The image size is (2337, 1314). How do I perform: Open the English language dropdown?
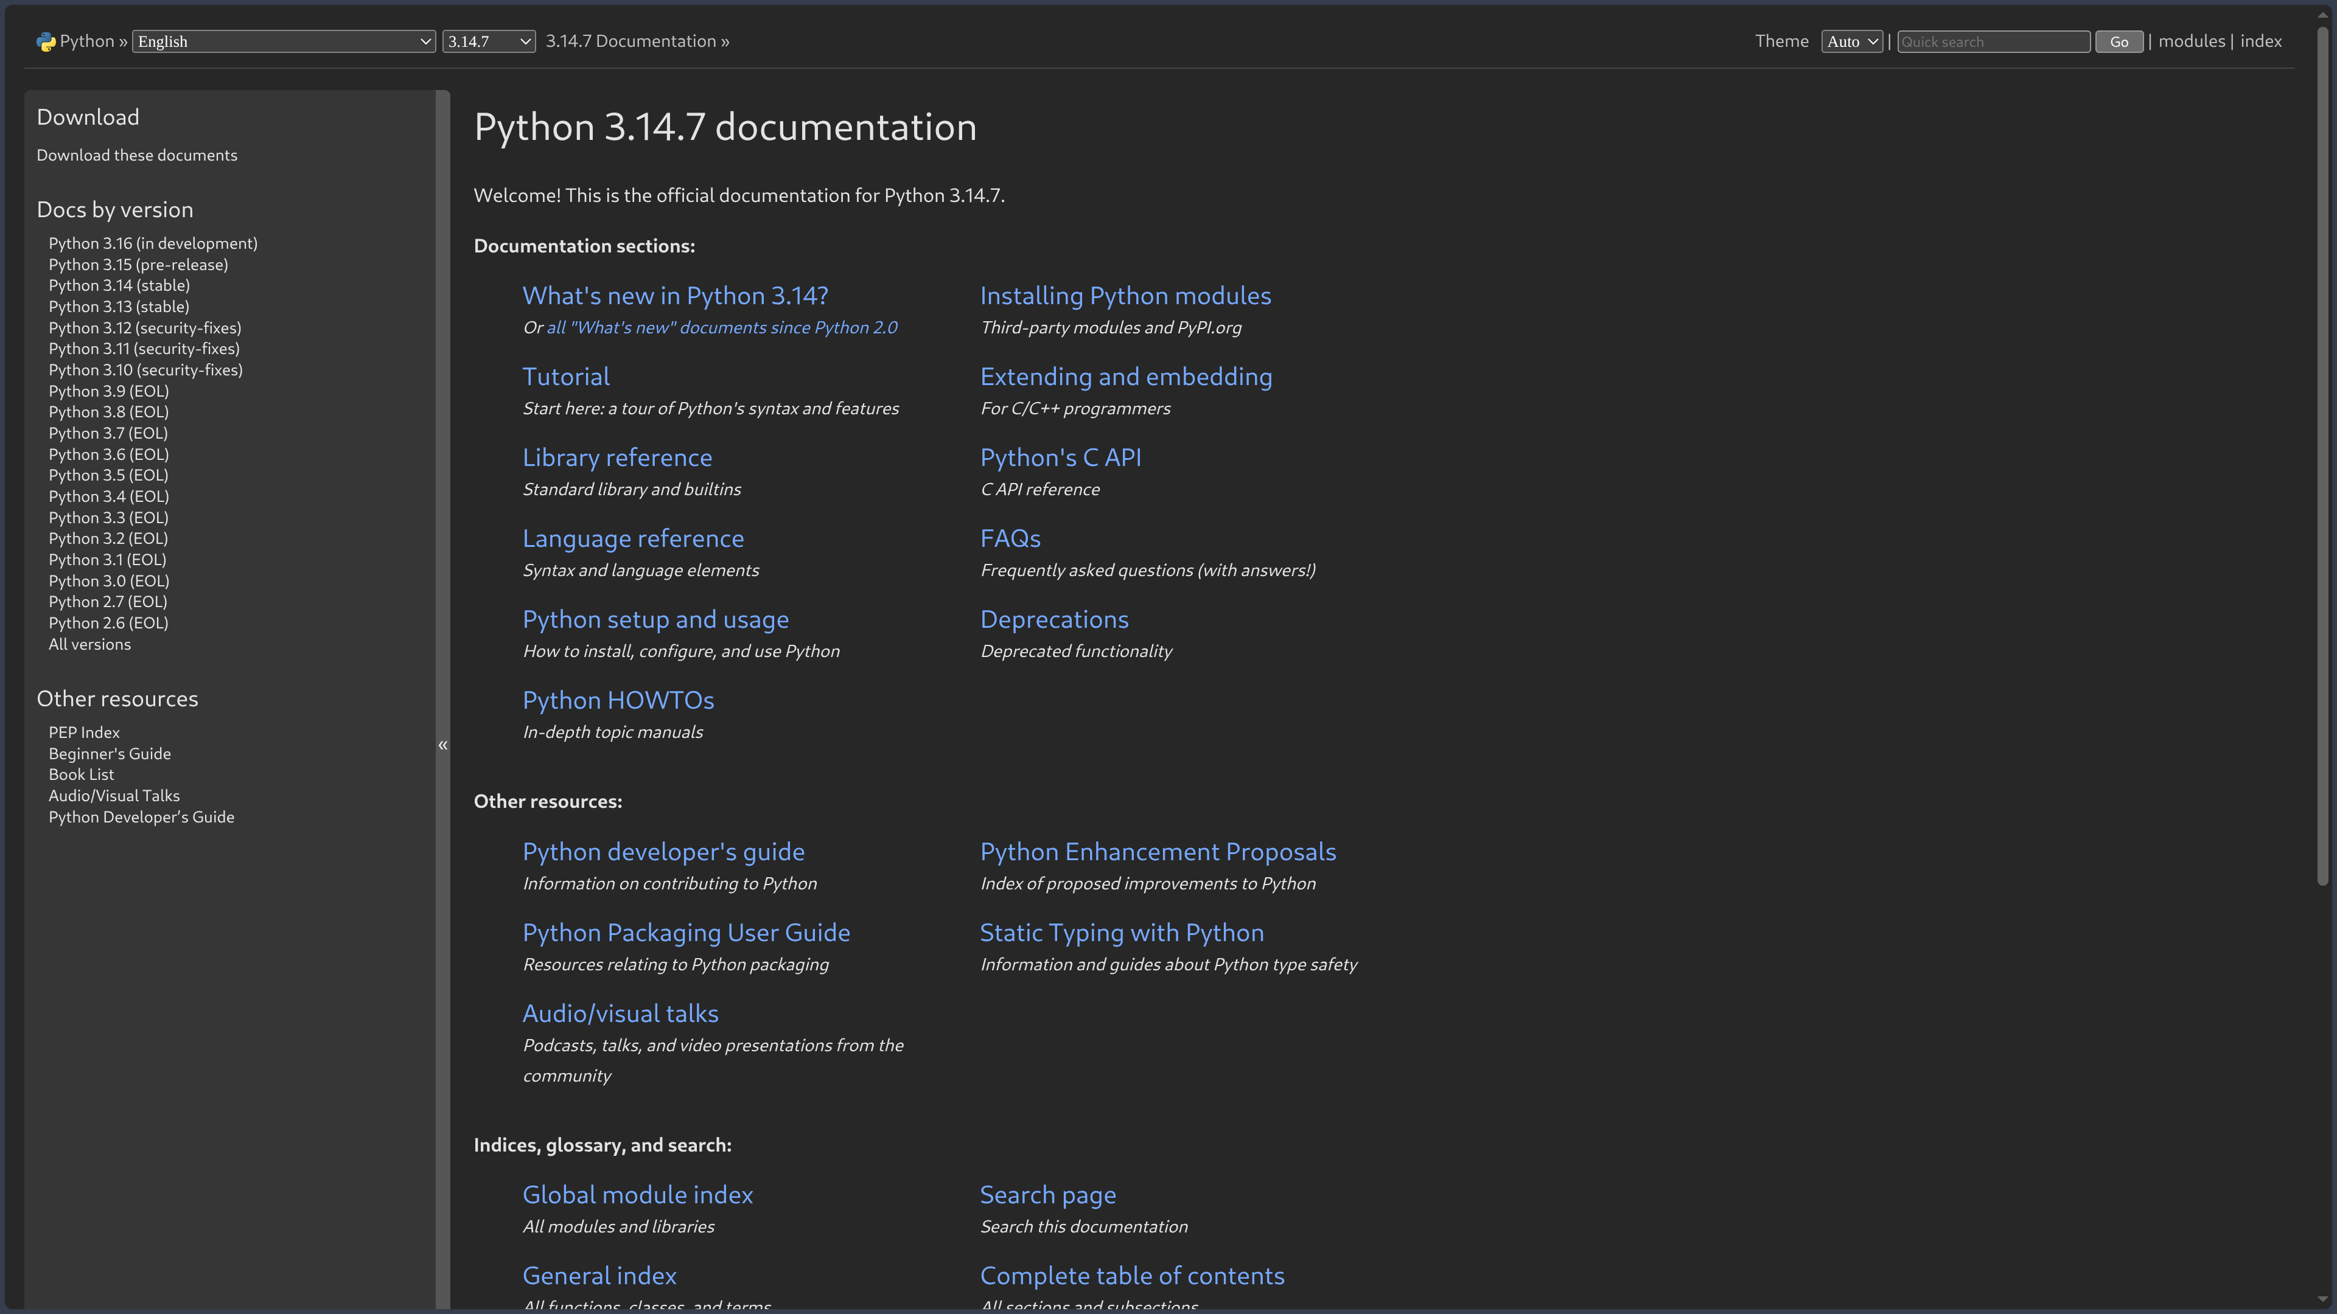point(284,42)
